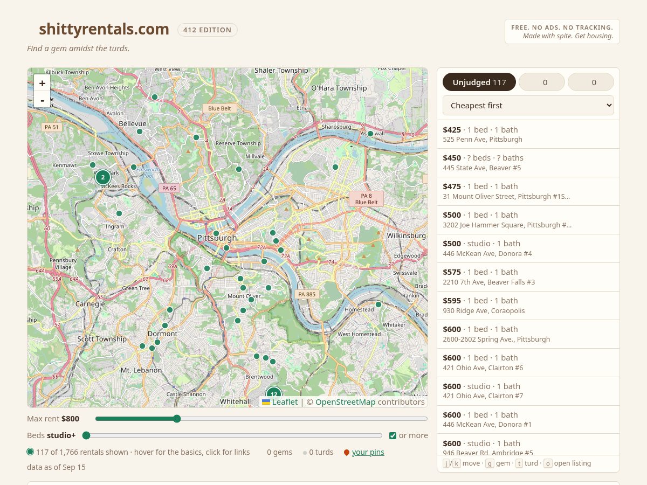Switch to the Unjudged 117 tab
647x485 pixels.
479,82
